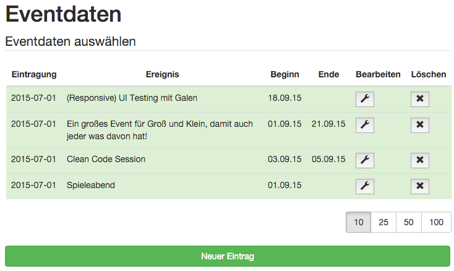Edit the Clean Code Session entry
Image resolution: width=454 pixels, height=271 pixels.
click(x=365, y=160)
